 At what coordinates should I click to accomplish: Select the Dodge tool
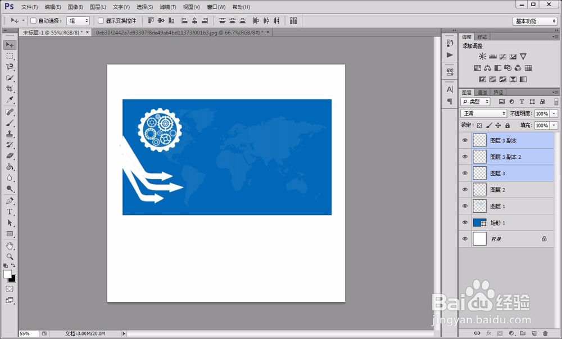10,189
